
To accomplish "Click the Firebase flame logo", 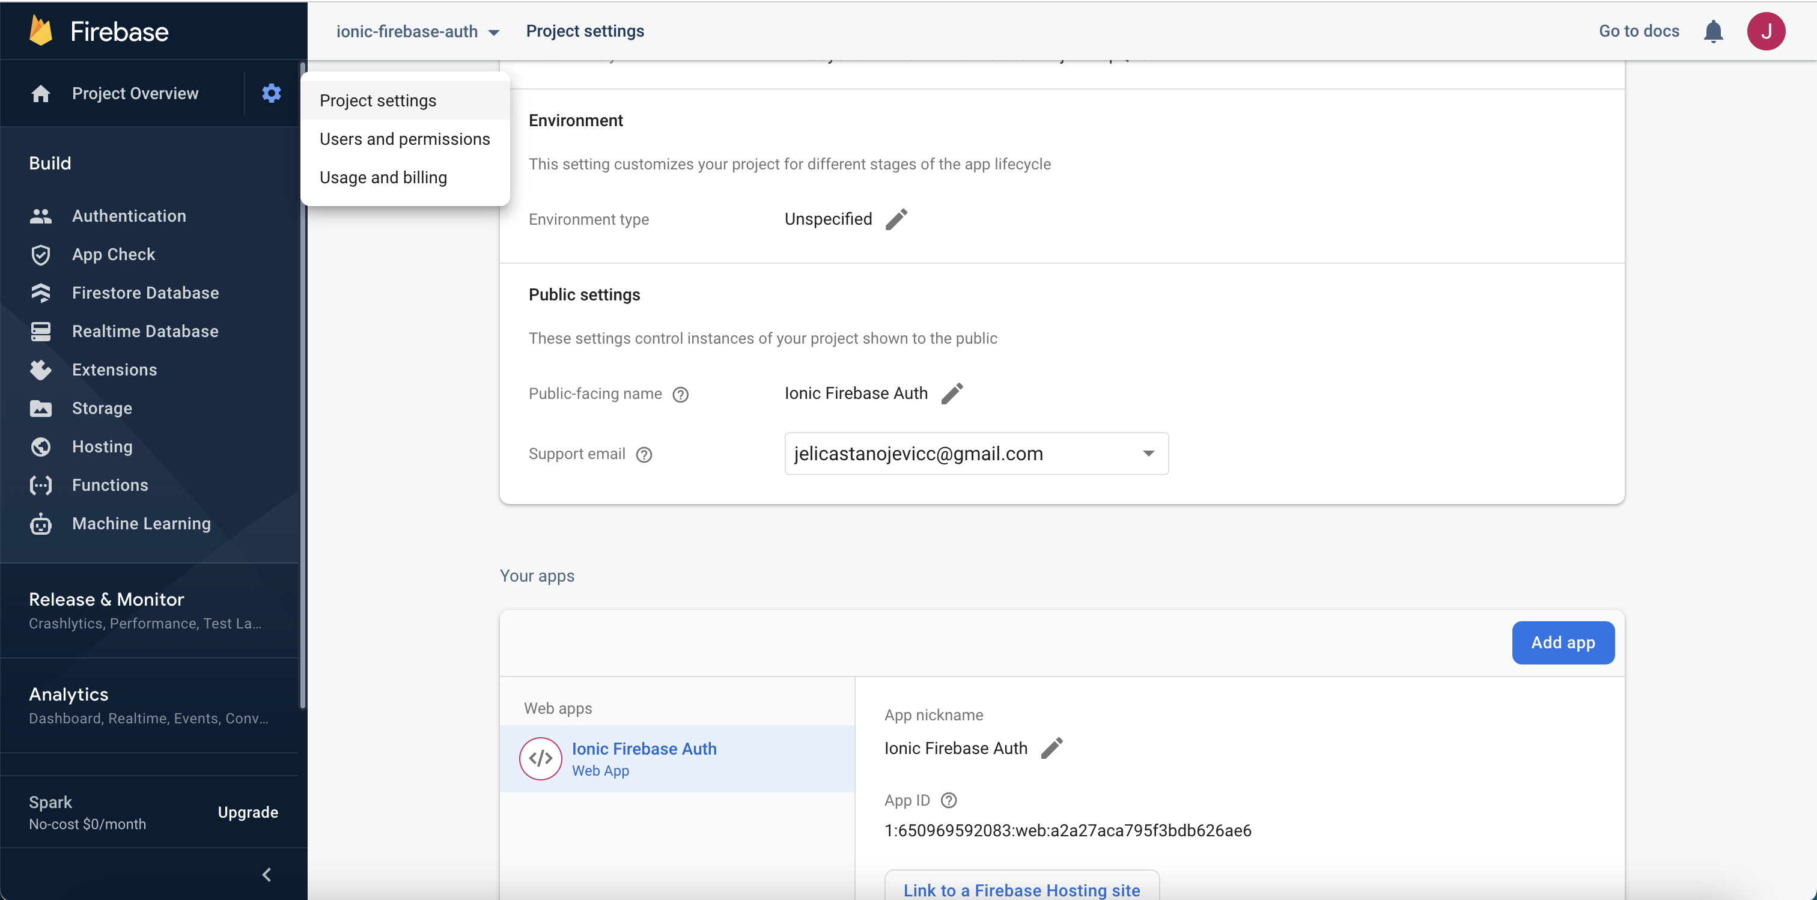I will [x=41, y=31].
